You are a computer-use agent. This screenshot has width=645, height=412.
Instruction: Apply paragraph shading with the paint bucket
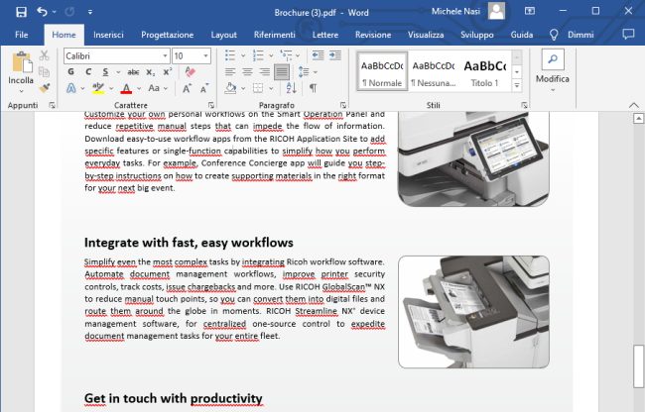pos(231,88)
